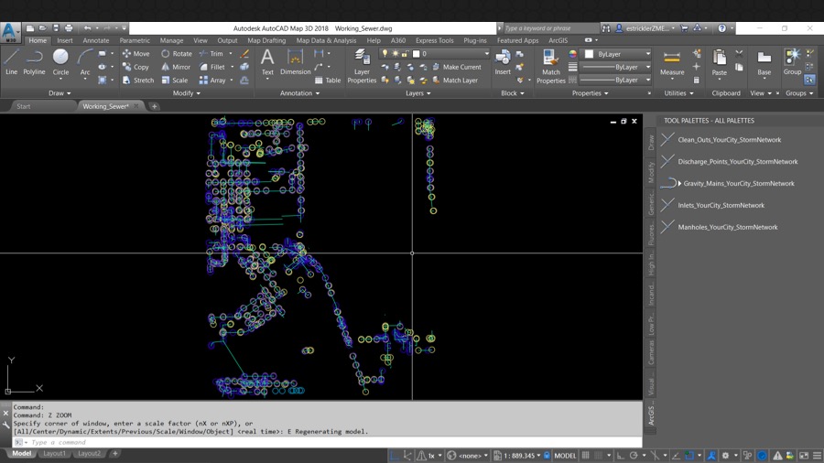Click the Paste clipboard button
The image size is (824, 463).
(x=720, y=63)
